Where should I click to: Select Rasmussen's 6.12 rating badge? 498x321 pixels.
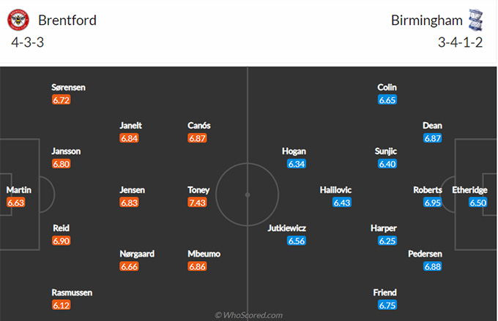point(62,305)
